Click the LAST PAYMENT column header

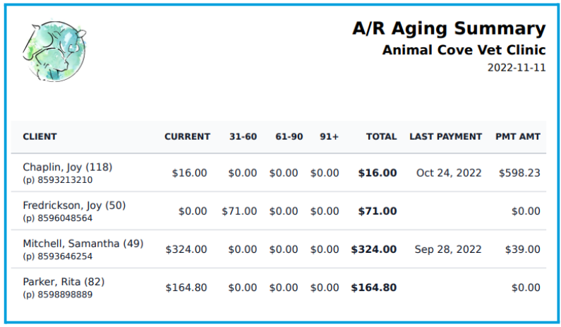pos(446,137)
